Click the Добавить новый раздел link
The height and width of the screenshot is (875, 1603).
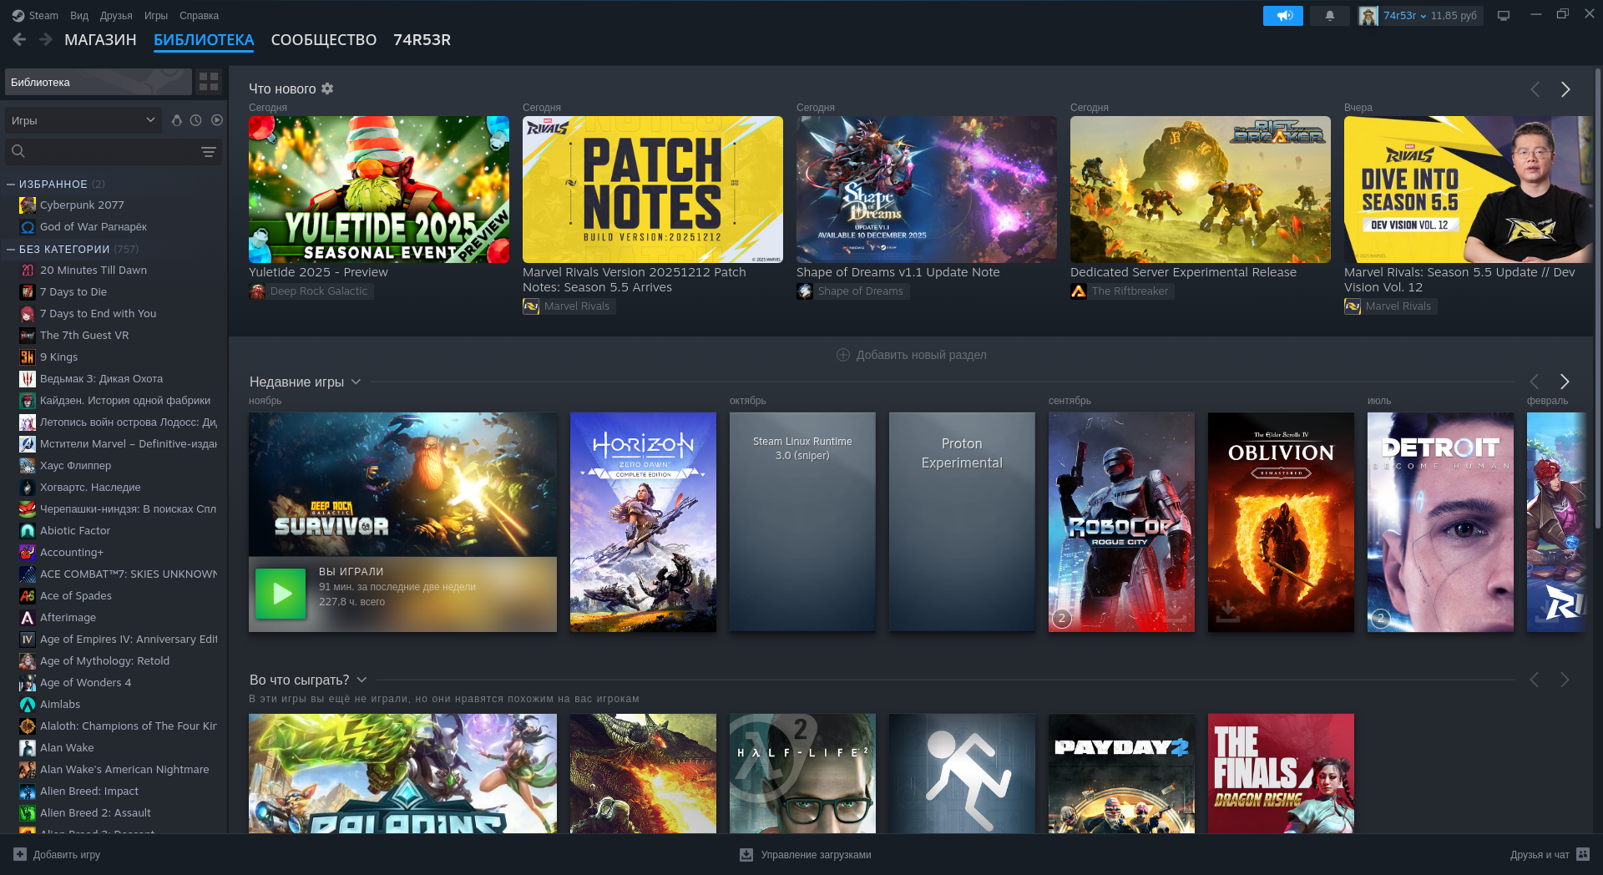coord(921,355)
